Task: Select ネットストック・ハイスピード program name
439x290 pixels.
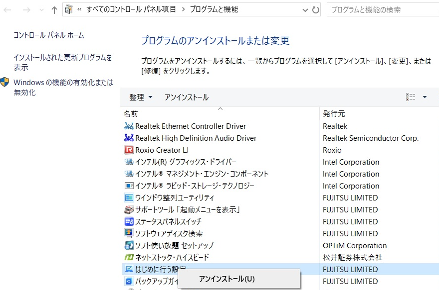Action: click(x=172, y=257)
